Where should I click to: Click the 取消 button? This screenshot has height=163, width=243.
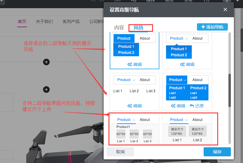pyautogui.click(x=120, y=152)
